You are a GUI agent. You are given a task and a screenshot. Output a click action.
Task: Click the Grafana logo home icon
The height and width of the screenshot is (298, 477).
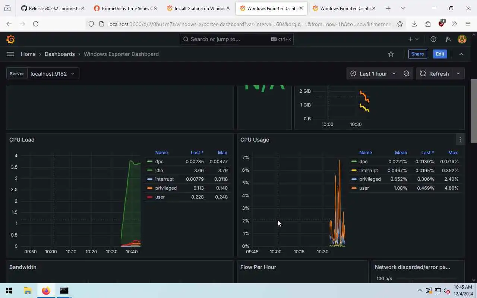[x=10, y=39]
